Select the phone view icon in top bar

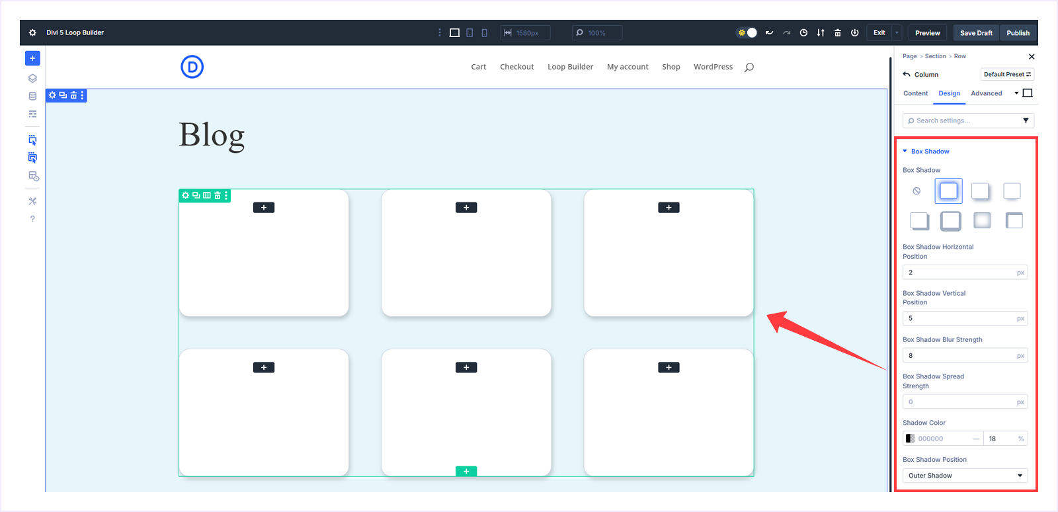point(485,32)
